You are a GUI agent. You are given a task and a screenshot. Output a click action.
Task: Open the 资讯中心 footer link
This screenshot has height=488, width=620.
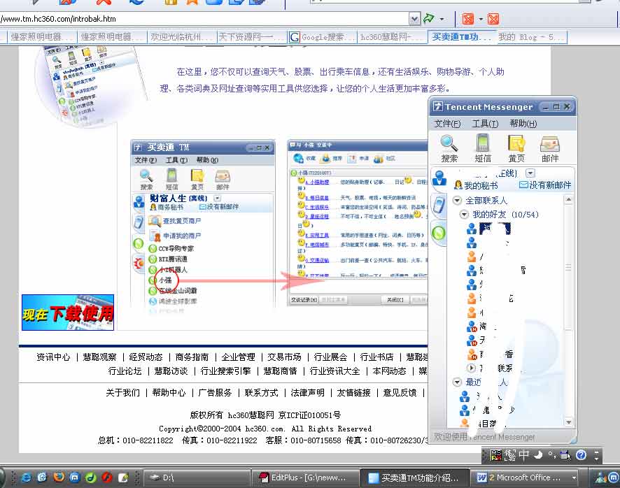[x=53, y=357]
